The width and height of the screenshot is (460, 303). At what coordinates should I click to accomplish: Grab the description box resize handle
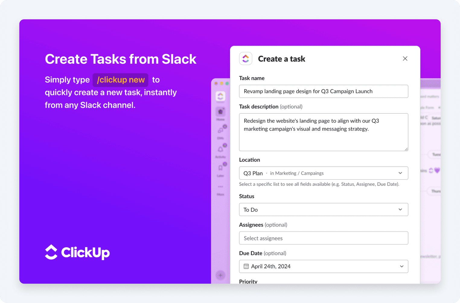(406, 149)
